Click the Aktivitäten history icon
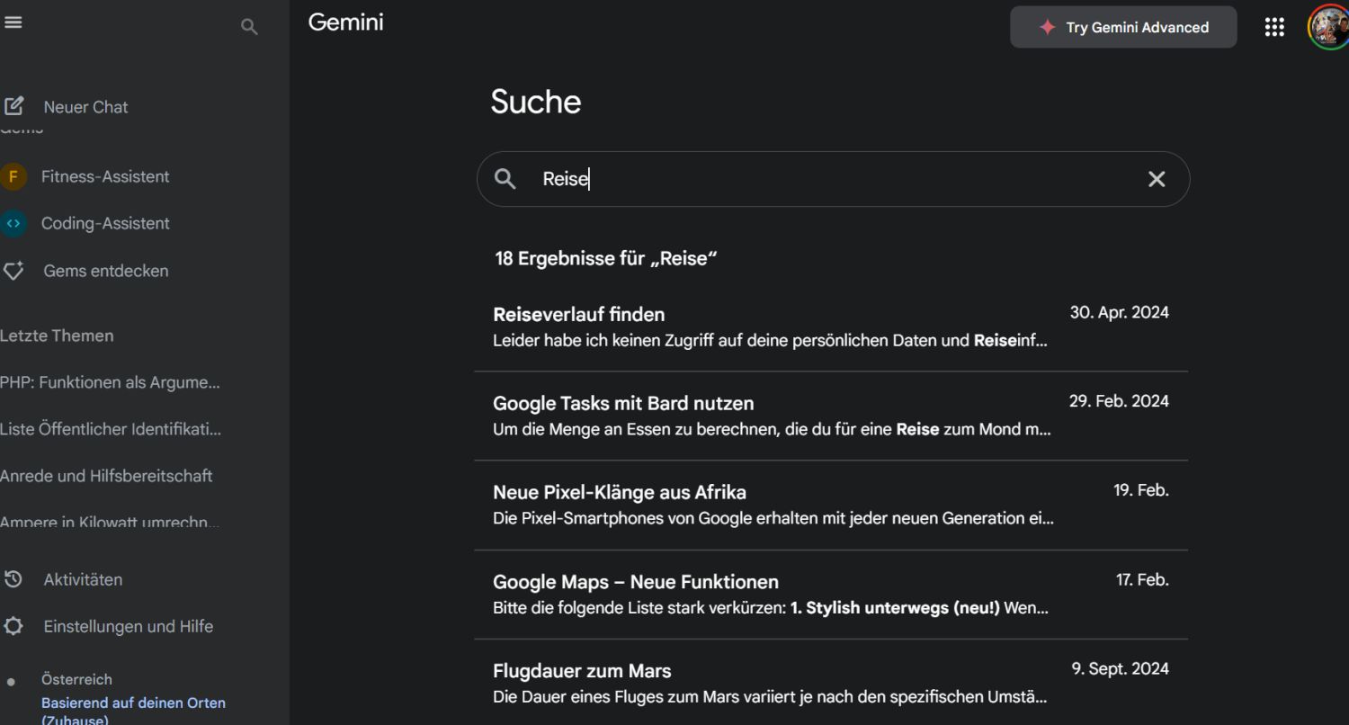 [13, 579]
